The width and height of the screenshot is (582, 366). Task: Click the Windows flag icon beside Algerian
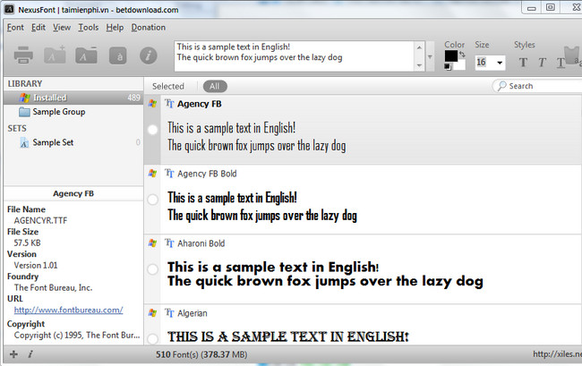pyautogui.click(x=152, y=312)
